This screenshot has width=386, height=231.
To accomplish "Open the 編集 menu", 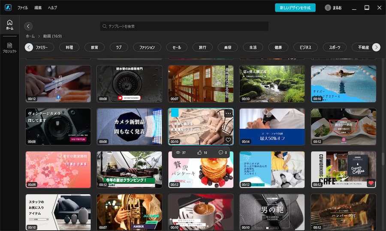I will point(38,8).
